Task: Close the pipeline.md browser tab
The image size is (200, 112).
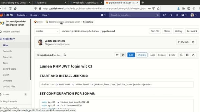Action: (x=137, y=2)
